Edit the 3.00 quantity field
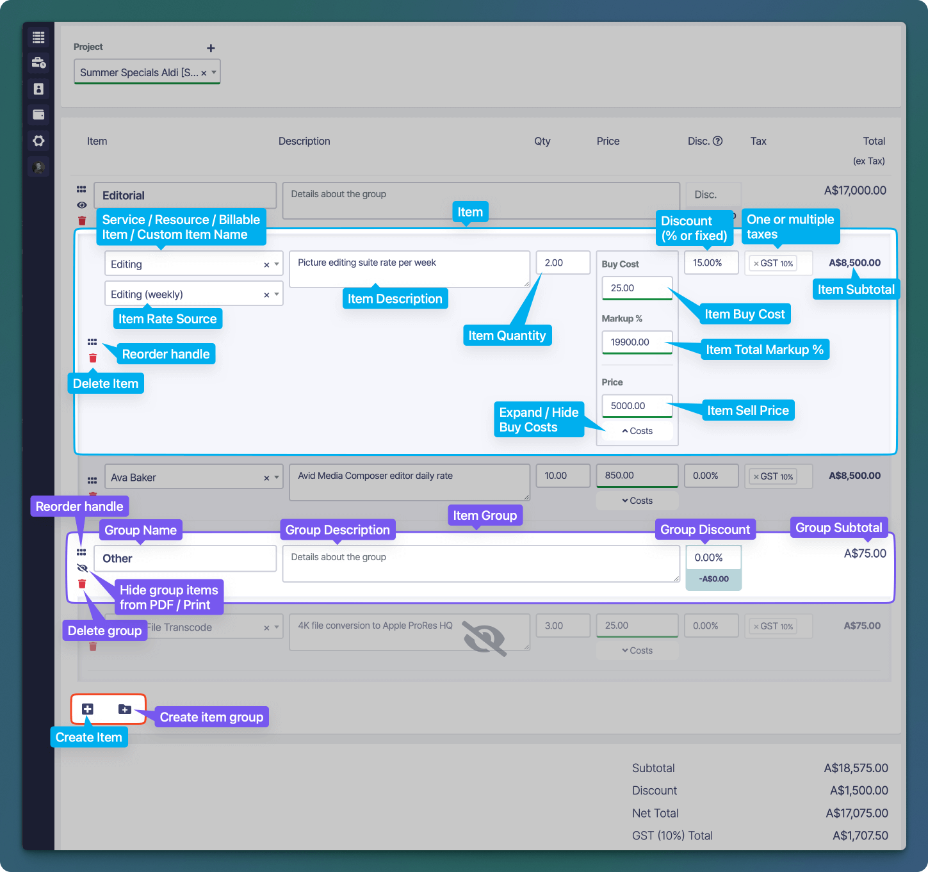The image size is (928, 872). tap(563, 626)
